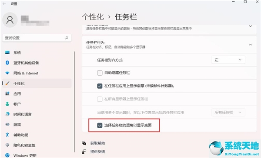Viewport: 261px width, 158px height.
Task: Open 帐户 settings category
Action: coord(37,104)
